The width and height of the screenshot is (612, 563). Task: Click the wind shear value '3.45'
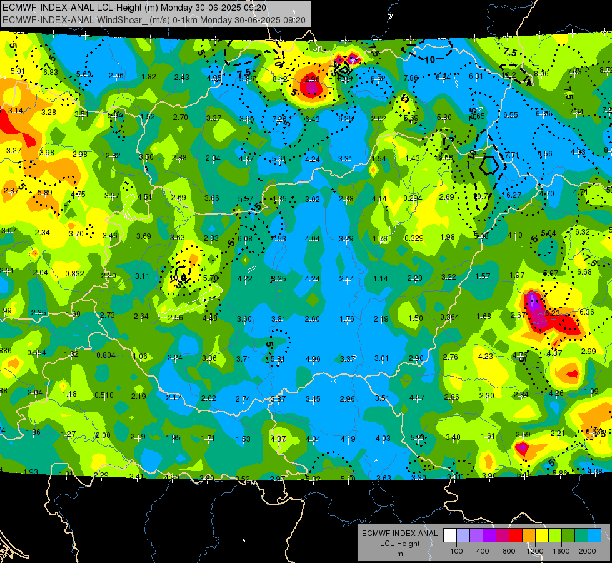(313, 398)
